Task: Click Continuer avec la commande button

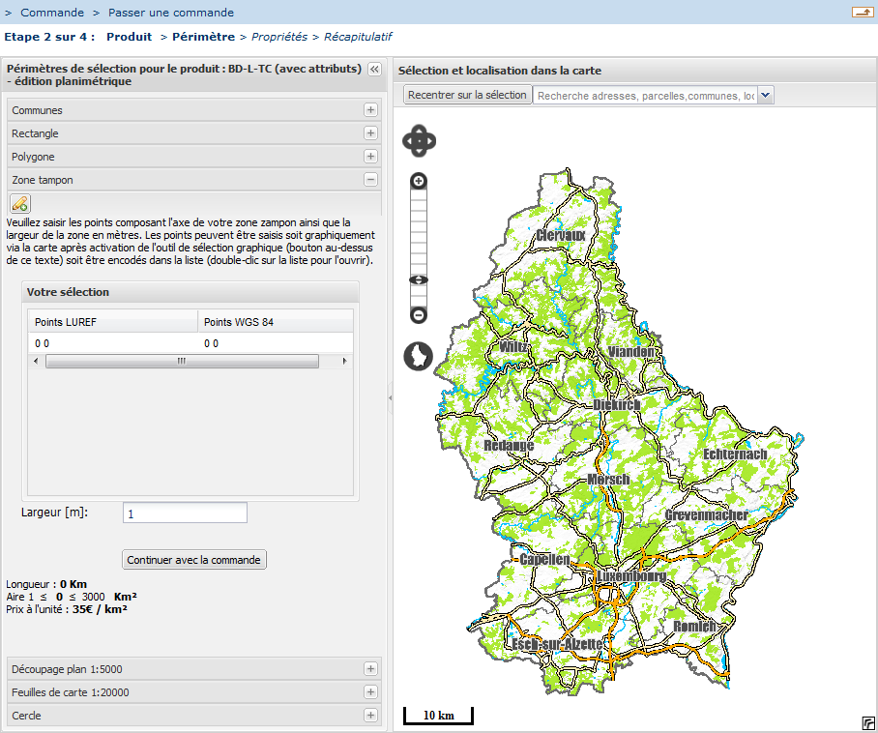Action: coord(194,560)
